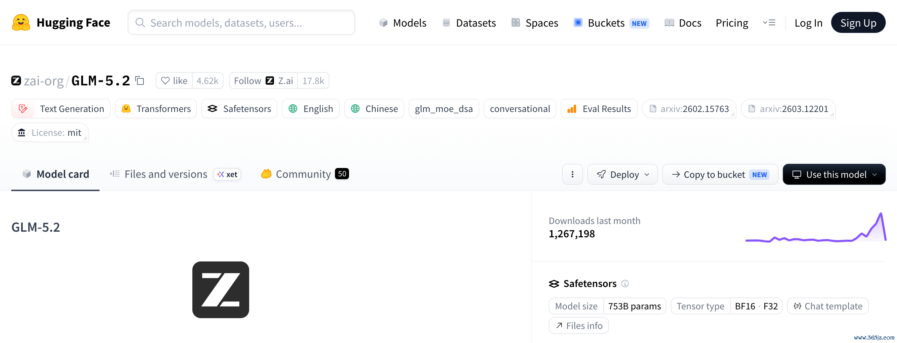The width and height of the screenshot is (897, 343).
Task: Click the 1,267,198 downloads number
Action: (x=572, y=234)
